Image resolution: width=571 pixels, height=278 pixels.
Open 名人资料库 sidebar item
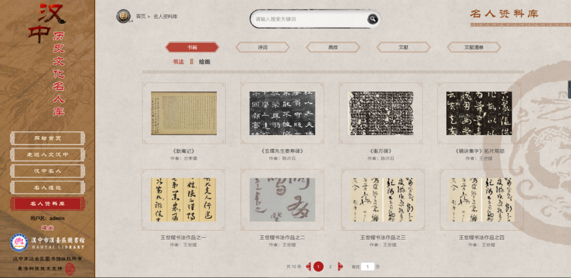[48, 204]
